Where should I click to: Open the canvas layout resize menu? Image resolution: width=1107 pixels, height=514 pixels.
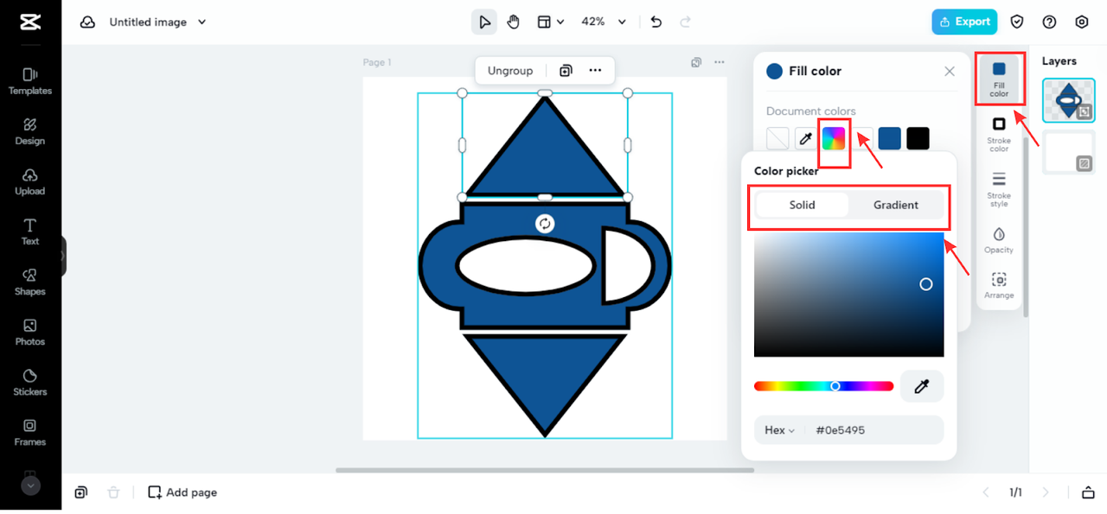click(551, 22)
